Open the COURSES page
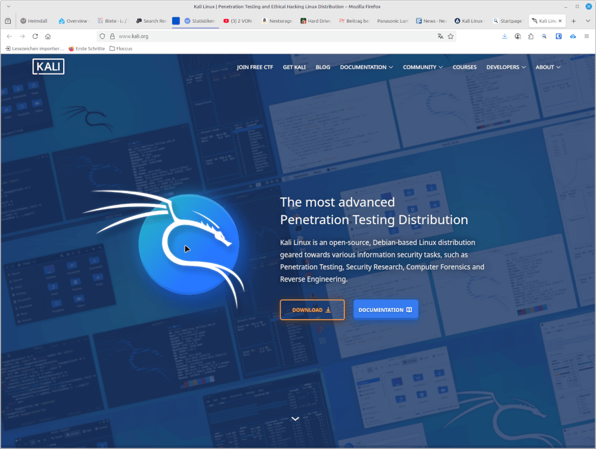This screenshot has height=449, width=596. 464,67
